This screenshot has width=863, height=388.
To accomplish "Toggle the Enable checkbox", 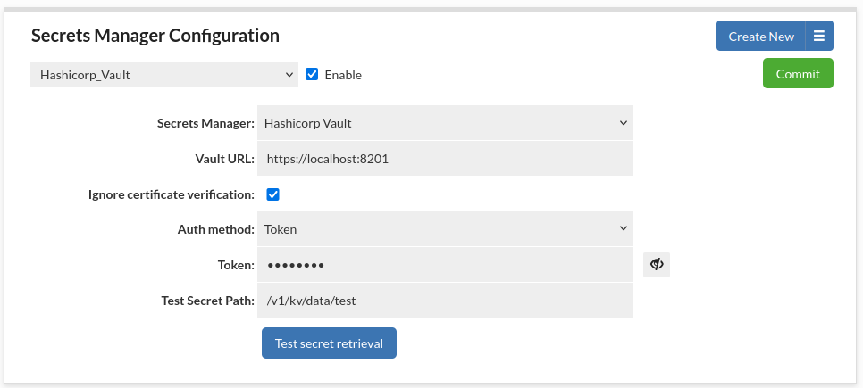I will 312,75.
